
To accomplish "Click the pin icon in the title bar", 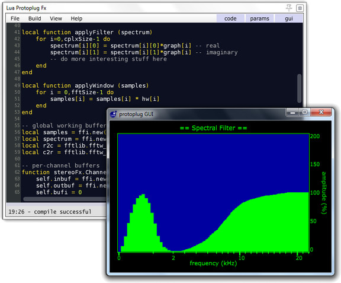I will tap(289, 8).
